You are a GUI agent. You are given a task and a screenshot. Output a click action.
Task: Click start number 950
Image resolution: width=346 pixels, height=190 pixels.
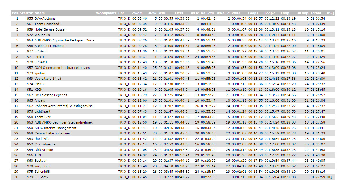click(30, 128)
